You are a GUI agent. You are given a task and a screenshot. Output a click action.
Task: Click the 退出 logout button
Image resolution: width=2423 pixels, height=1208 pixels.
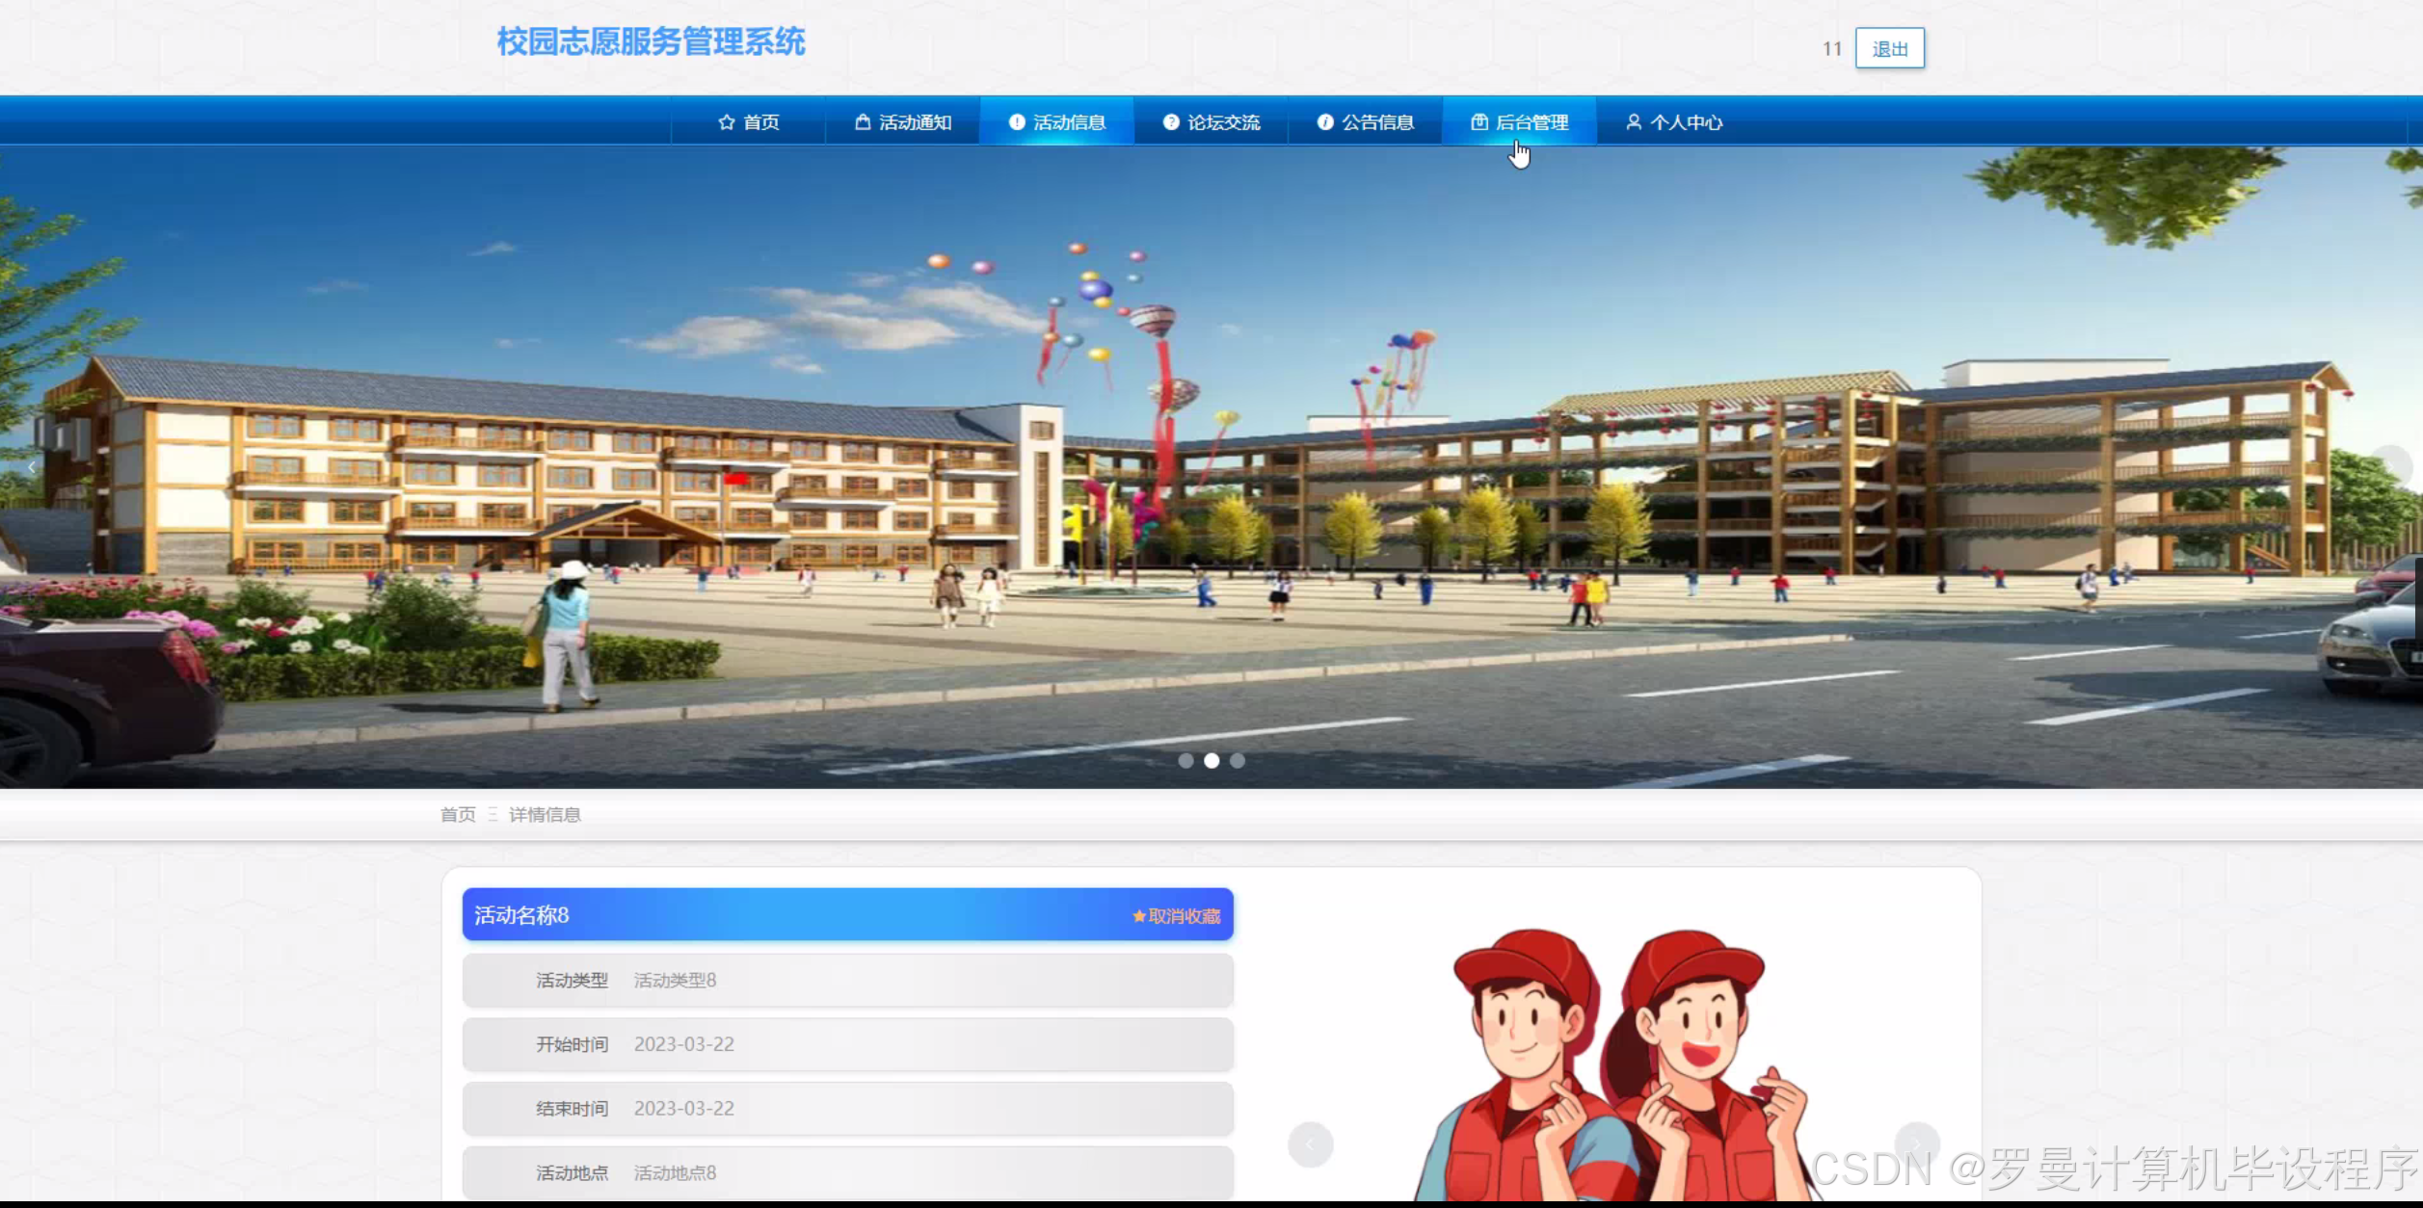coord(1889,48)
